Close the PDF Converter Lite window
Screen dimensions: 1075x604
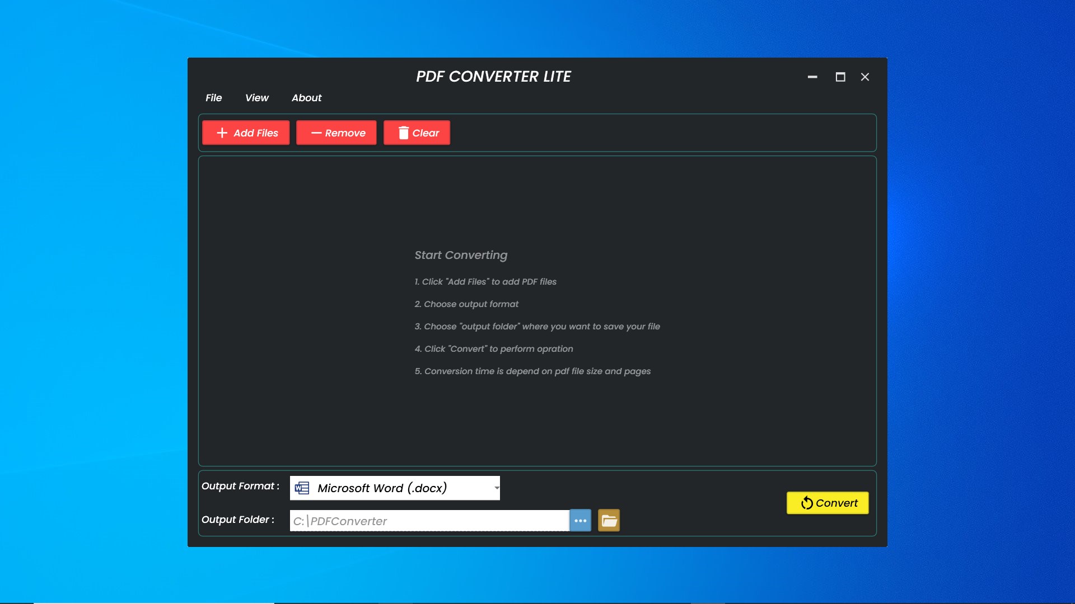(865, 77)
